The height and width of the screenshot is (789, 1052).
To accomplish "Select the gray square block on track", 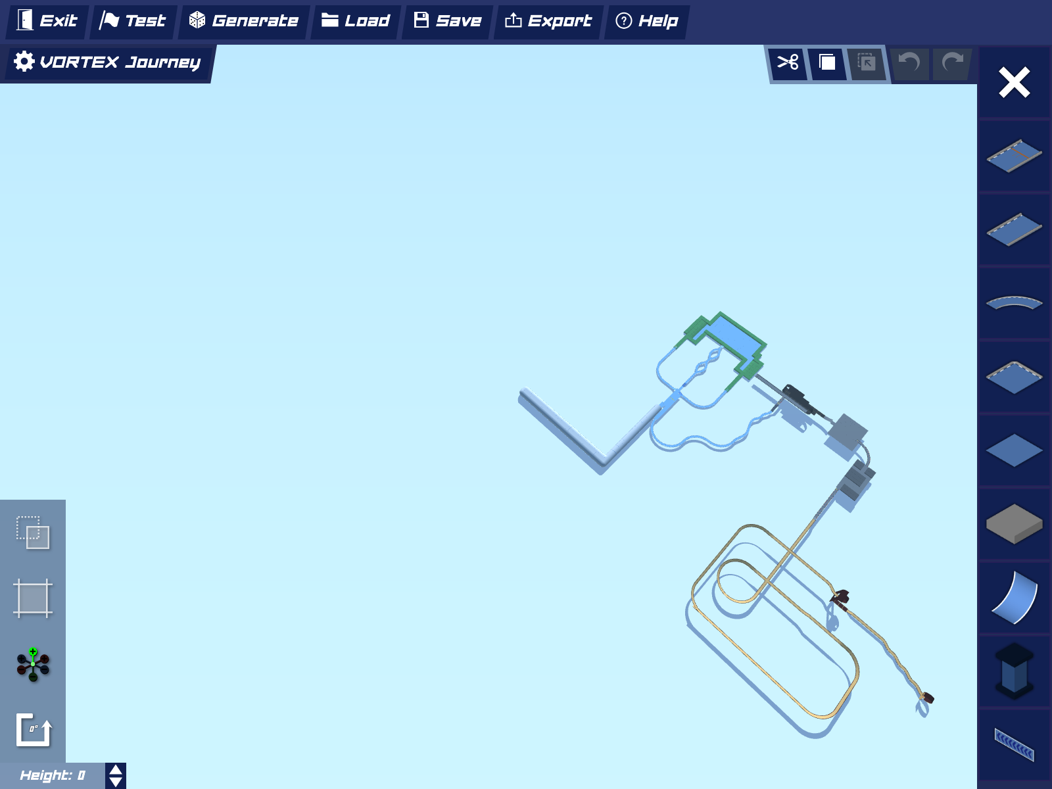I will (x=848, y=432).
